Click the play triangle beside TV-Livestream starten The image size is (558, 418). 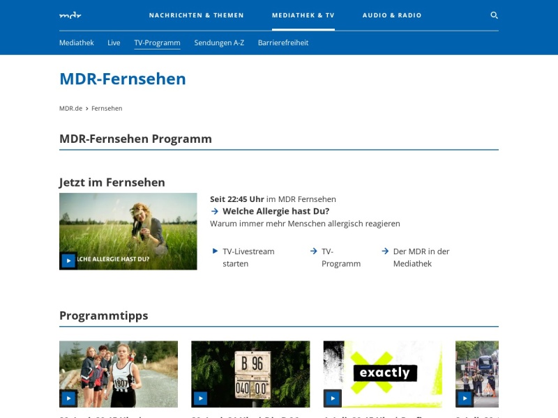coord(215,251)
